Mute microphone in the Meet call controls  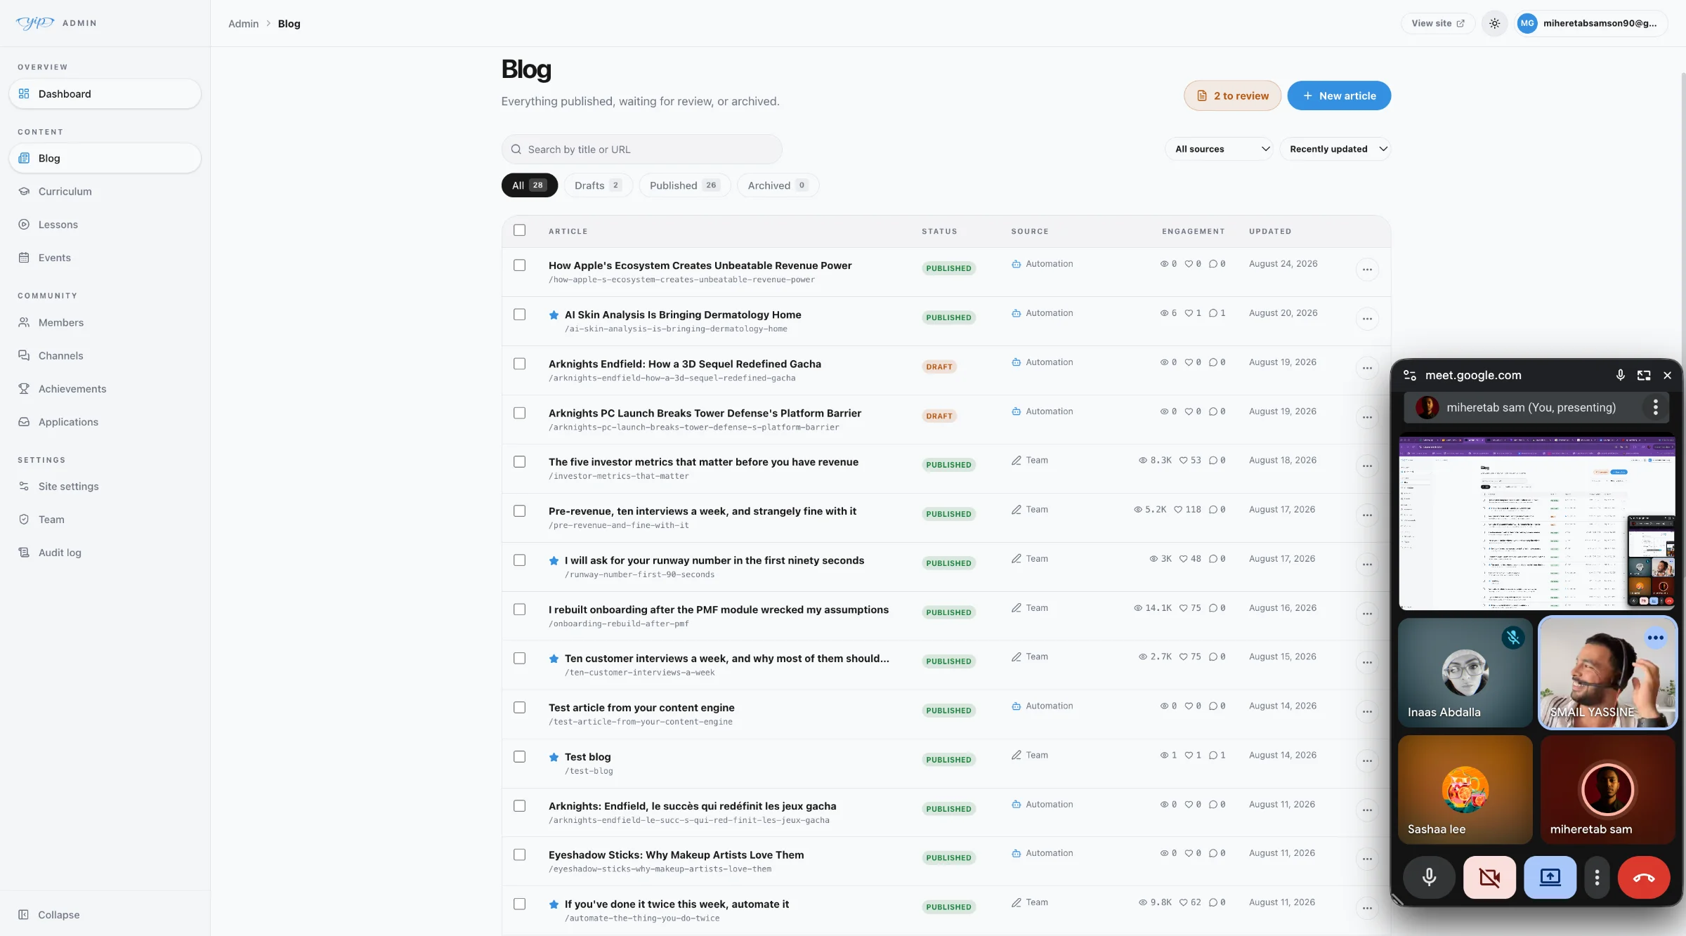pos(1429,877)
